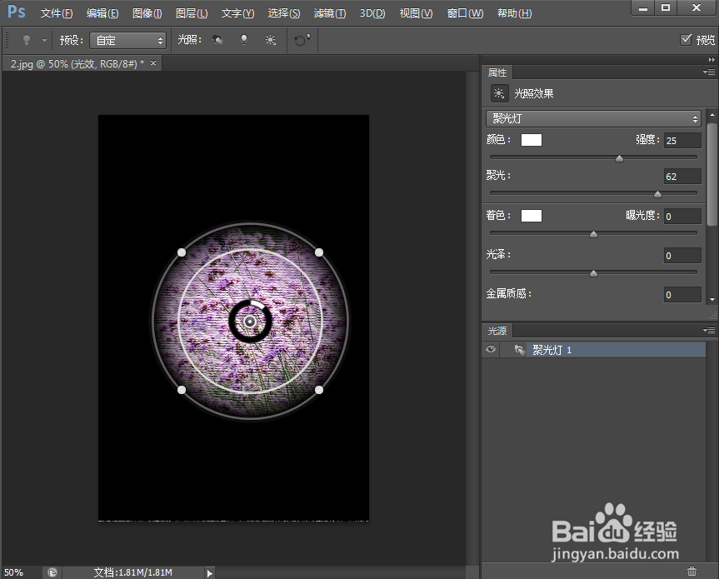The height and width of the screenshot is (579, 719).
Task: Click the spotlight center point on canvas
Action: (250, 322)
